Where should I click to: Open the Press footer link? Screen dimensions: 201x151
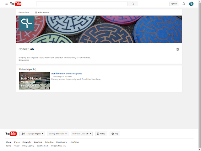pyautogui.click(x=17, y=142)
